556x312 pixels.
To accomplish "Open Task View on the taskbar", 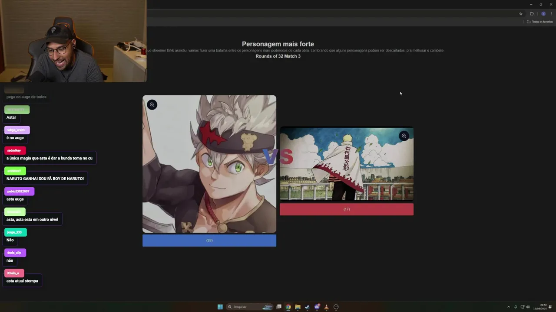I will tap(279, 307).
